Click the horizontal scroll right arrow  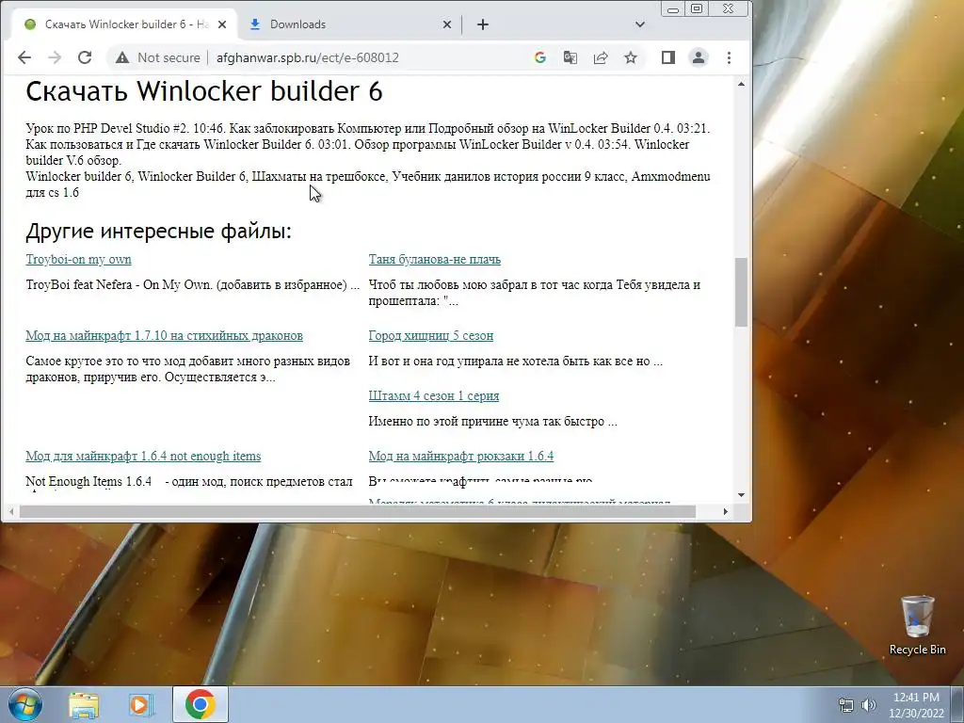[726, 511]
